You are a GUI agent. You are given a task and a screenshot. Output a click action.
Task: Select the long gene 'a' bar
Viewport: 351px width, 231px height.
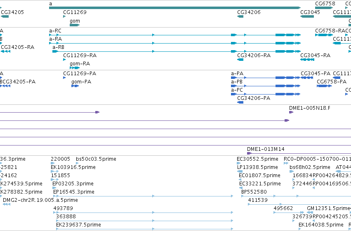175,8
